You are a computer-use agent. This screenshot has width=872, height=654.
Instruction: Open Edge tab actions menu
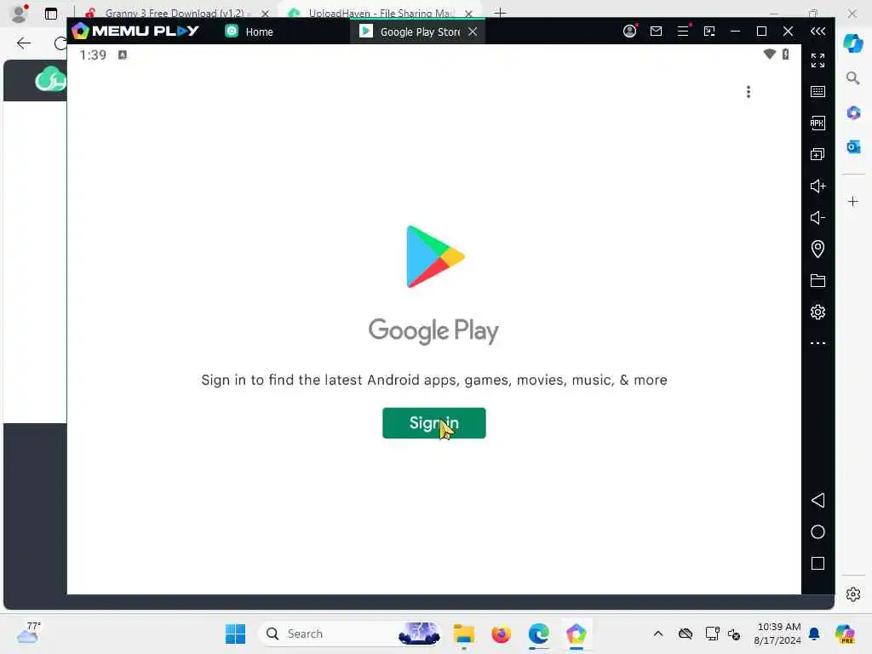pos(51,14)
